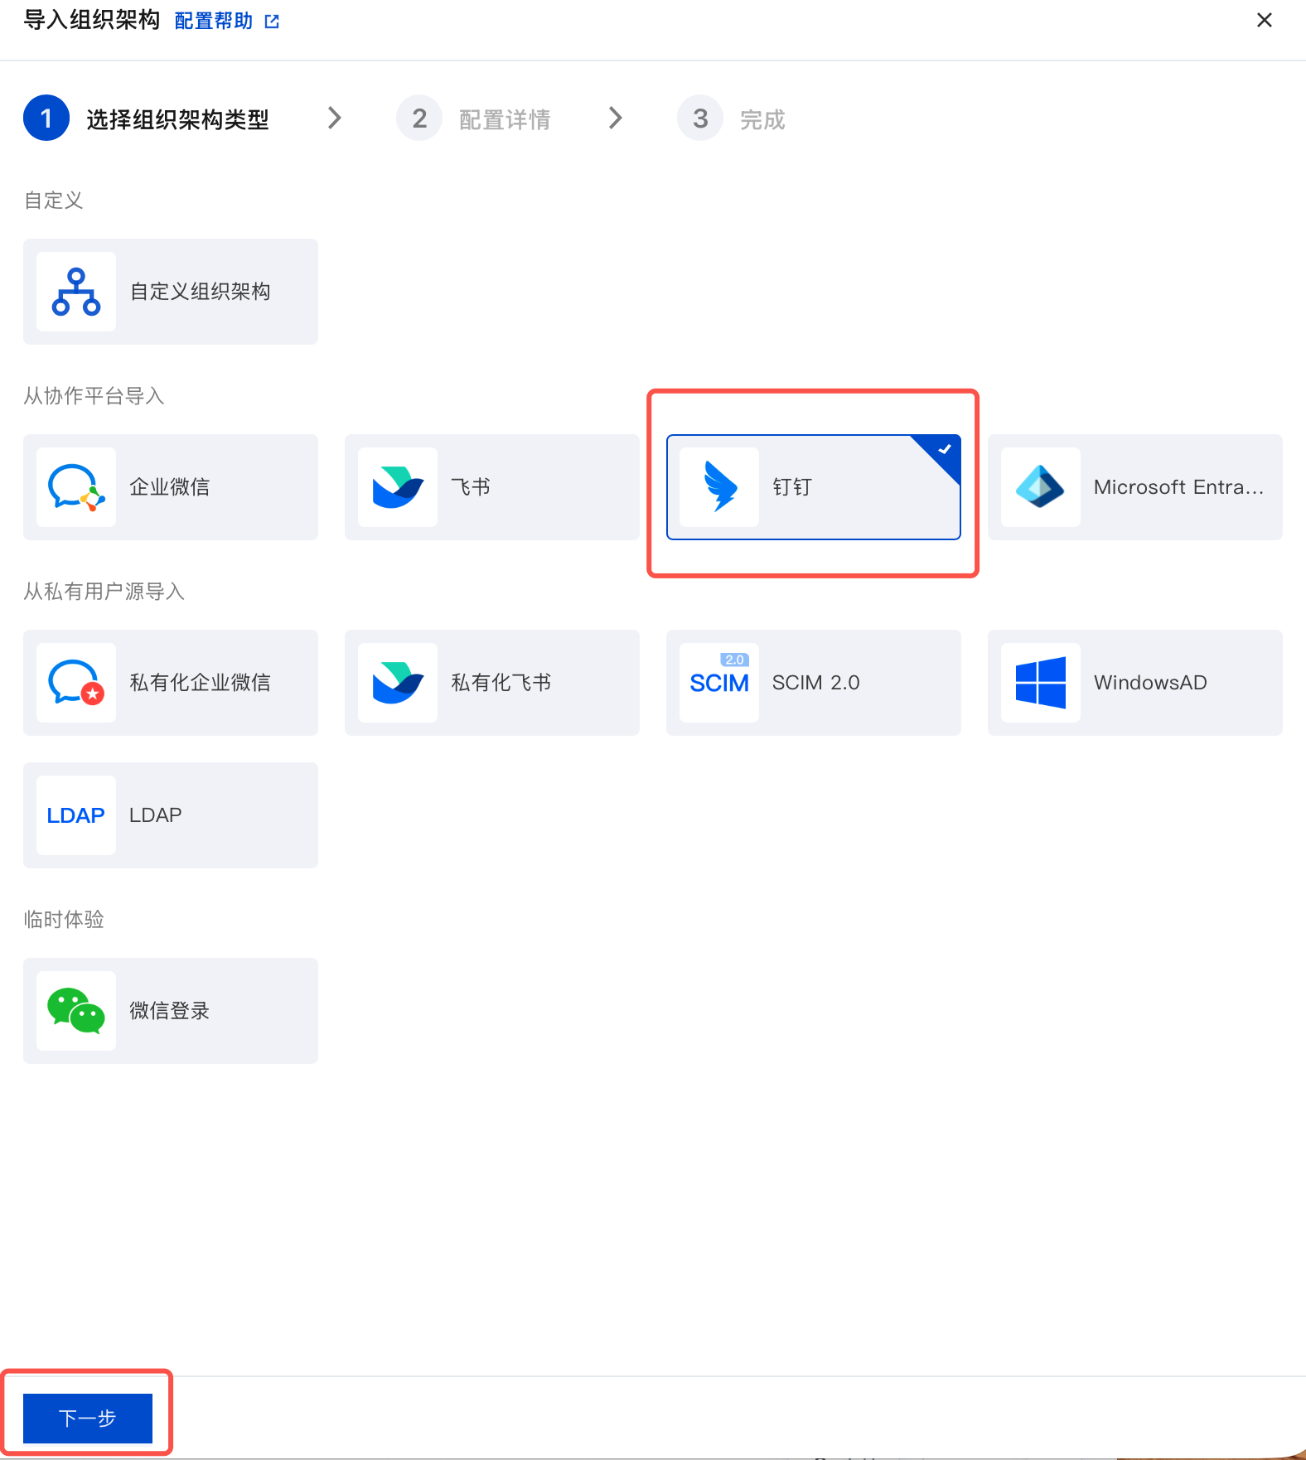Jump to step 3 完成
This screenshot has width=1306, height=1460.
[731, 118]
